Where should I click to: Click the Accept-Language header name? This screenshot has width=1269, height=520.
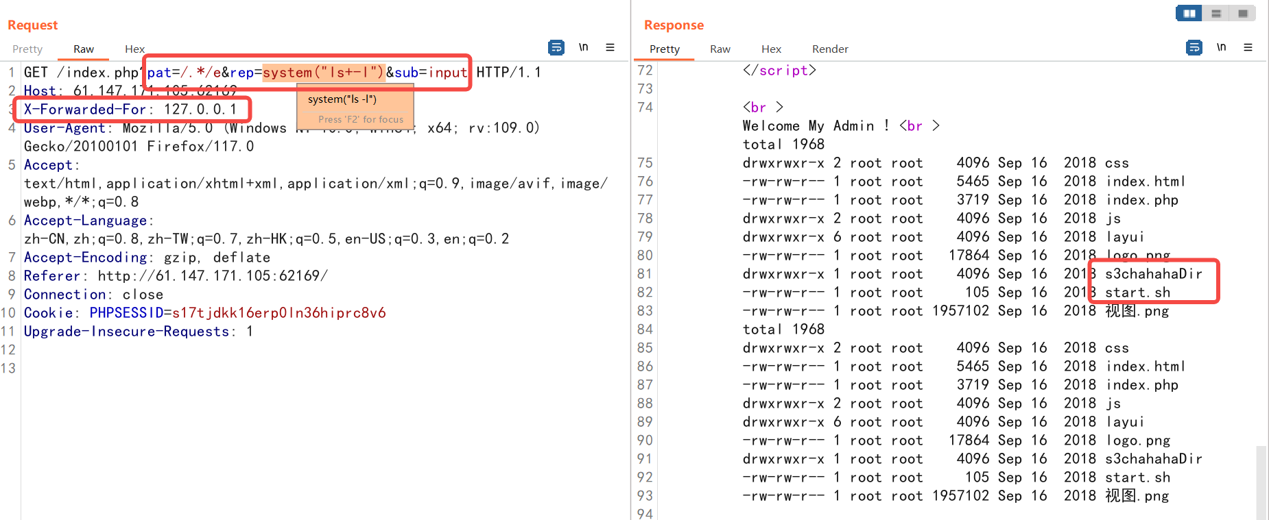86,221
